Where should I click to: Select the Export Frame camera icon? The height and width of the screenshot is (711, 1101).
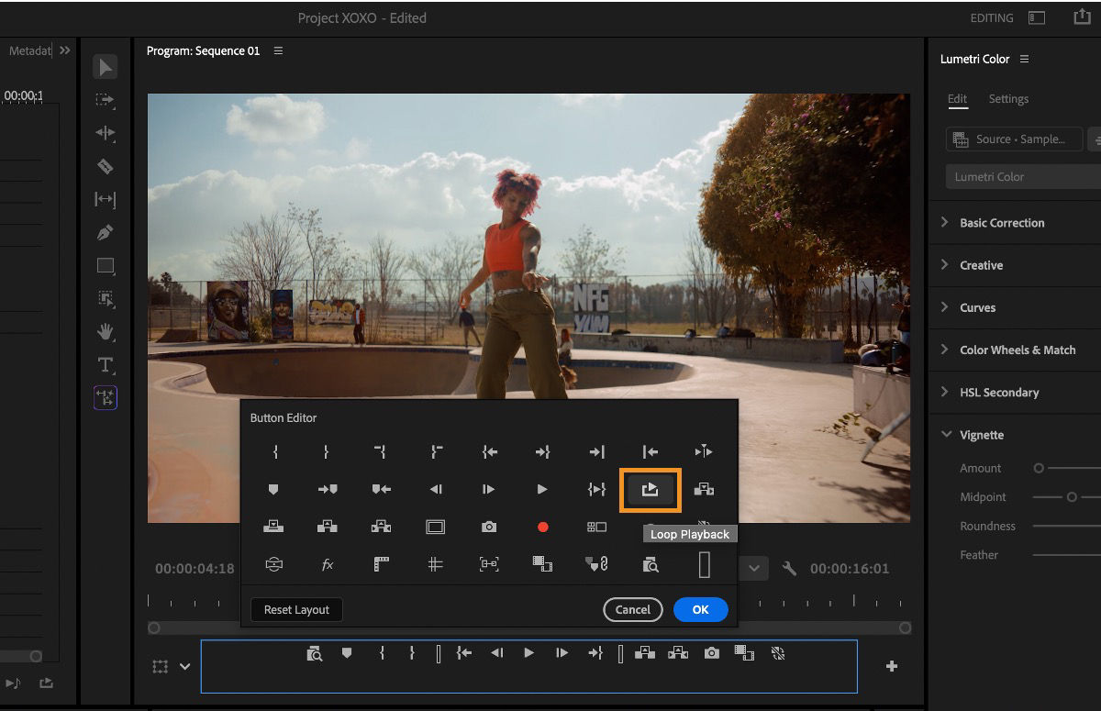coord(489,527)
